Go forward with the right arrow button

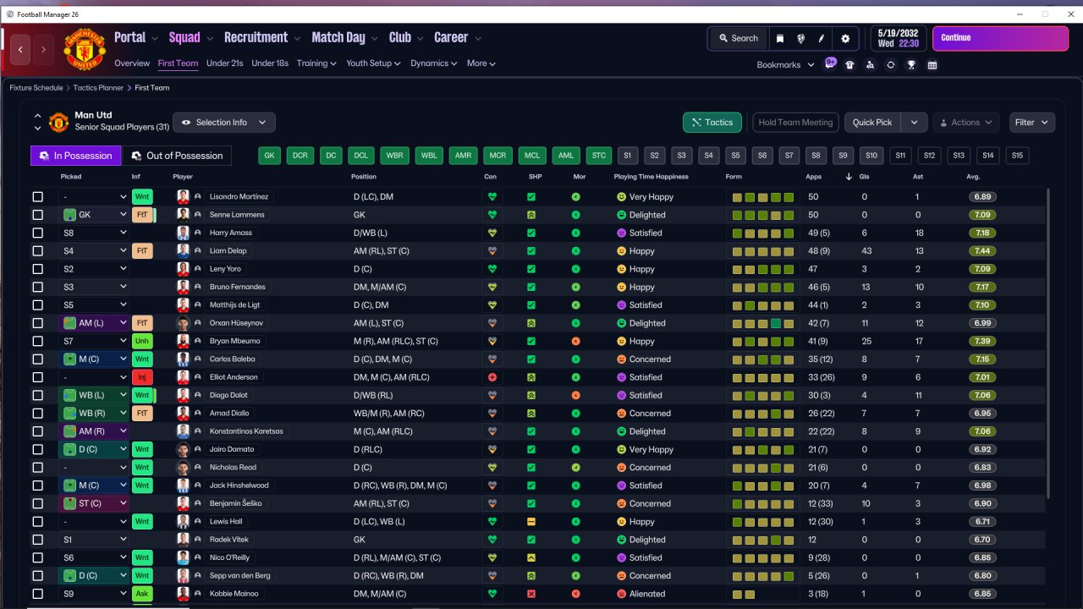coord(43,50)
